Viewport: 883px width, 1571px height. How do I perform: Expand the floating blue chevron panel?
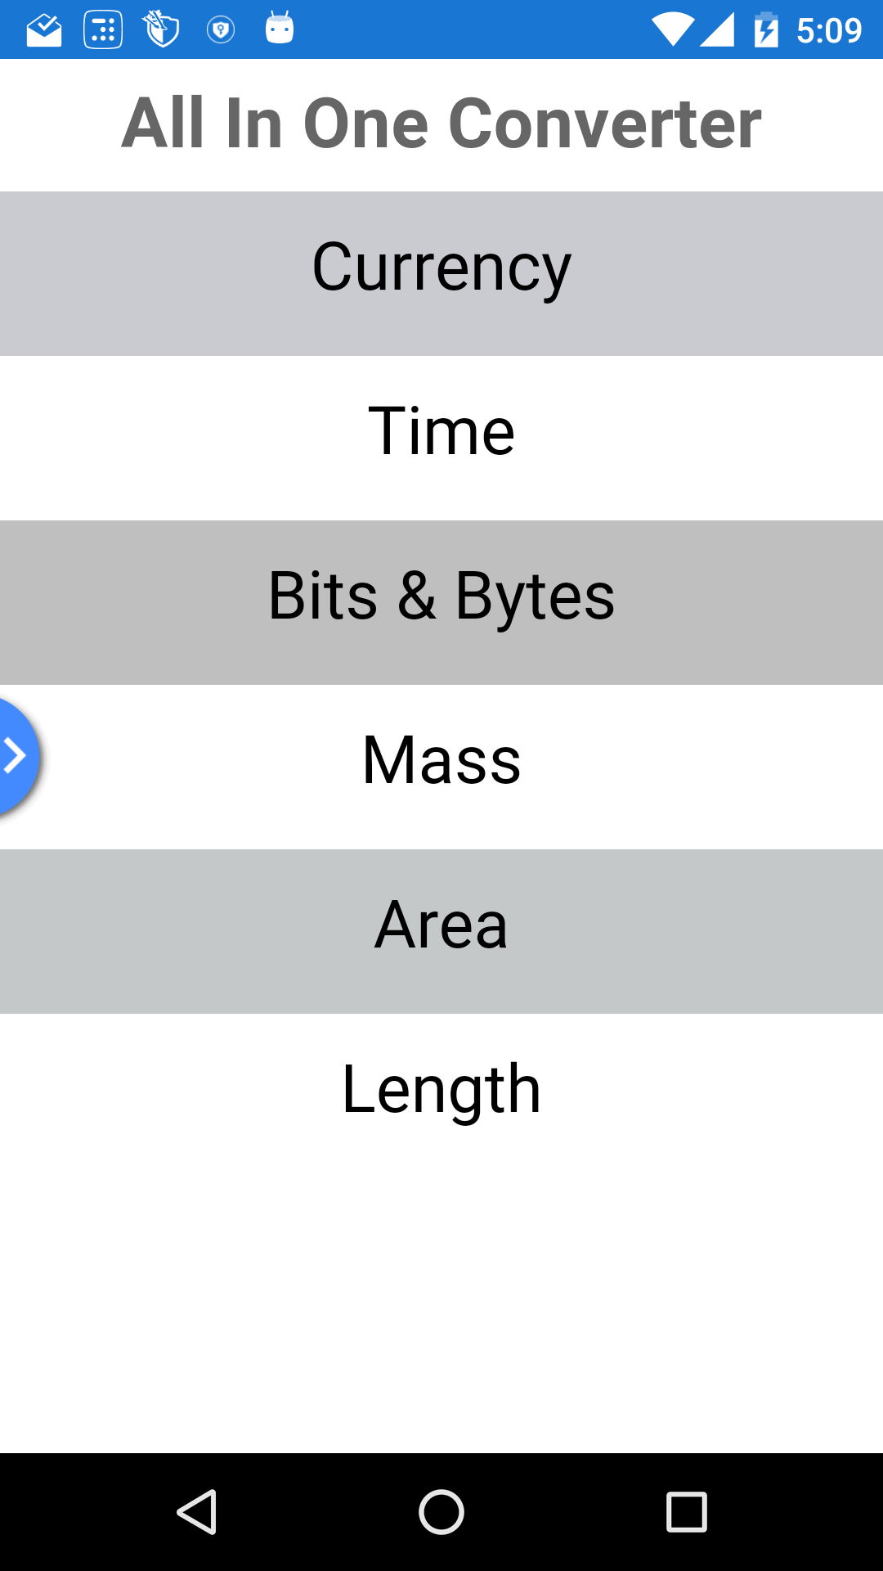coord(14,755)
